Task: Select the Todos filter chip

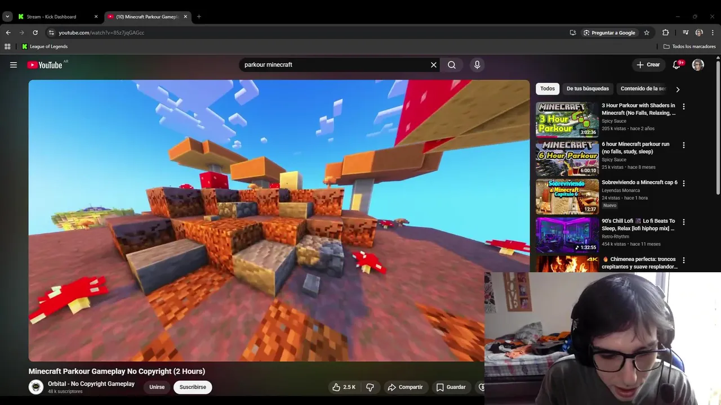Action: pyautogui.click(x=548, y=89)
